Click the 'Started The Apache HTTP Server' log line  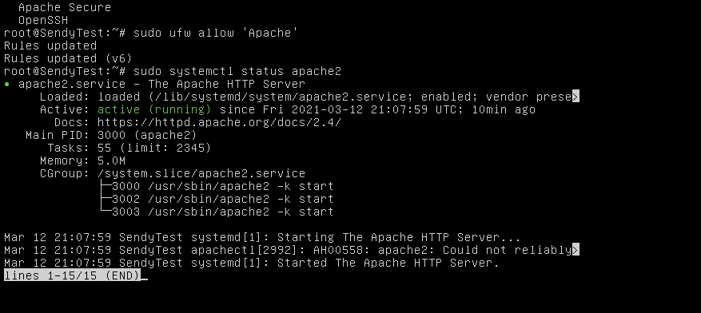[251, 263]
